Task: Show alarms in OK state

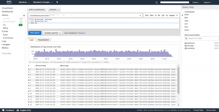Action: pos(4,25)
